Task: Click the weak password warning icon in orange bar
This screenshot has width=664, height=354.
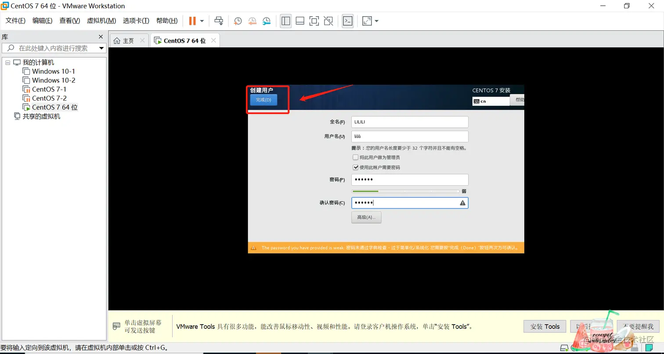Action: click(x=253, y=248)
